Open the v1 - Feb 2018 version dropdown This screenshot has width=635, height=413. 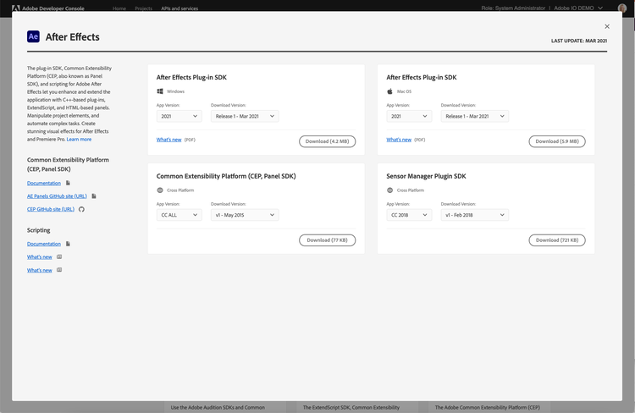point(474,215)
